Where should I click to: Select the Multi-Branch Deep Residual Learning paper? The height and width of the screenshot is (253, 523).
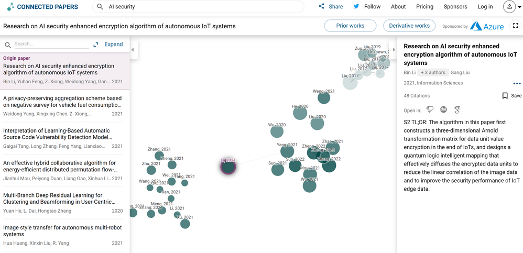(63, 203)
